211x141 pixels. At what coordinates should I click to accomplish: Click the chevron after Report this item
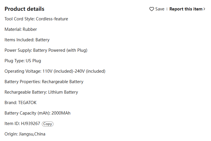(x=204, y=9)
